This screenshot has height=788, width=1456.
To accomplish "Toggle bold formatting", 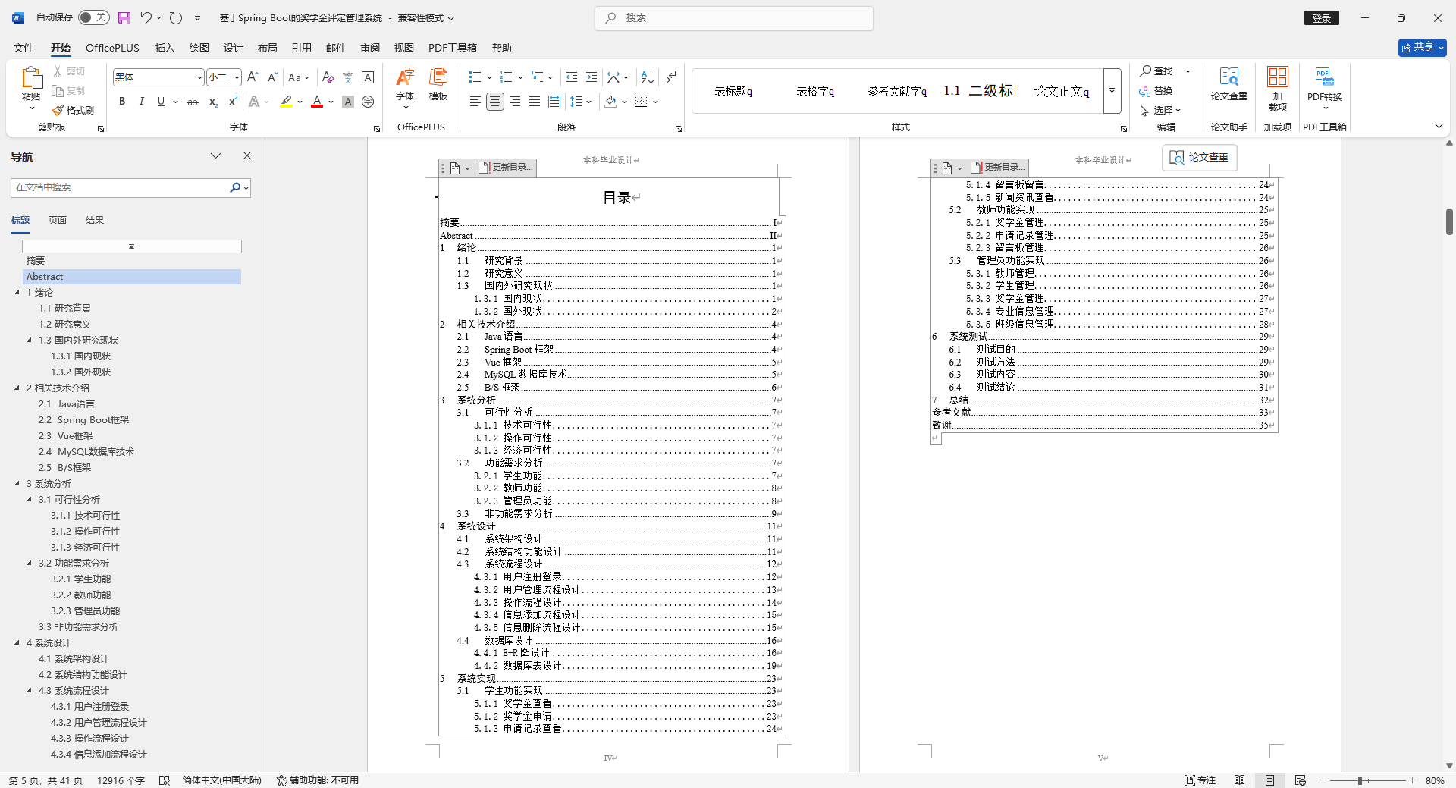I will [x=121, y=101].
